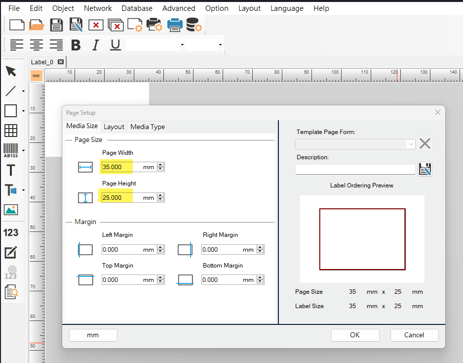This screenshot has height=363, width=463.
Task: Click the Save floppy disk icon
Action: (56, 25)
